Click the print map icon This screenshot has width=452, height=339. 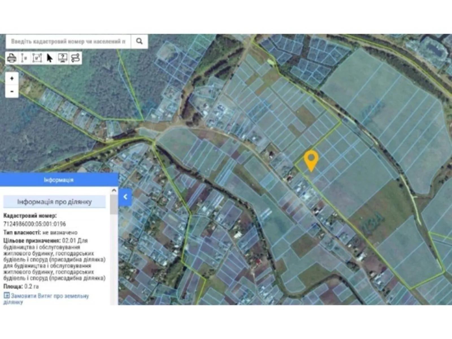(x=12, y=58)
